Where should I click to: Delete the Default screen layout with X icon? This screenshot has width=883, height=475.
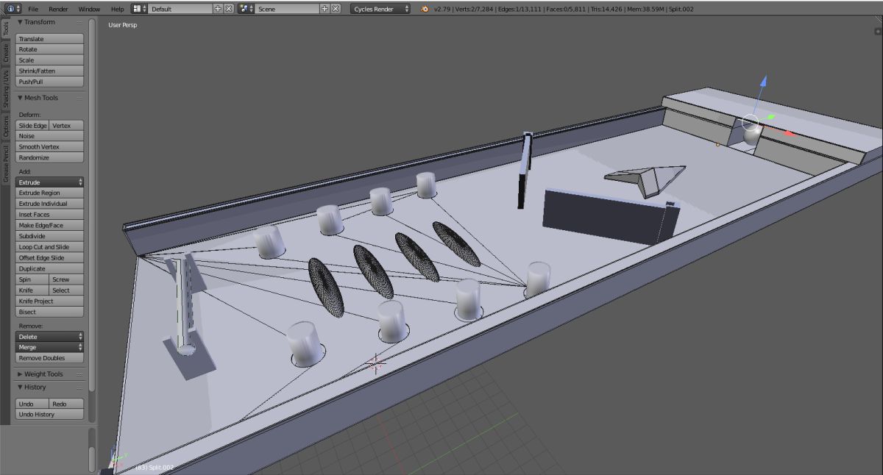(x=228, y=9)
